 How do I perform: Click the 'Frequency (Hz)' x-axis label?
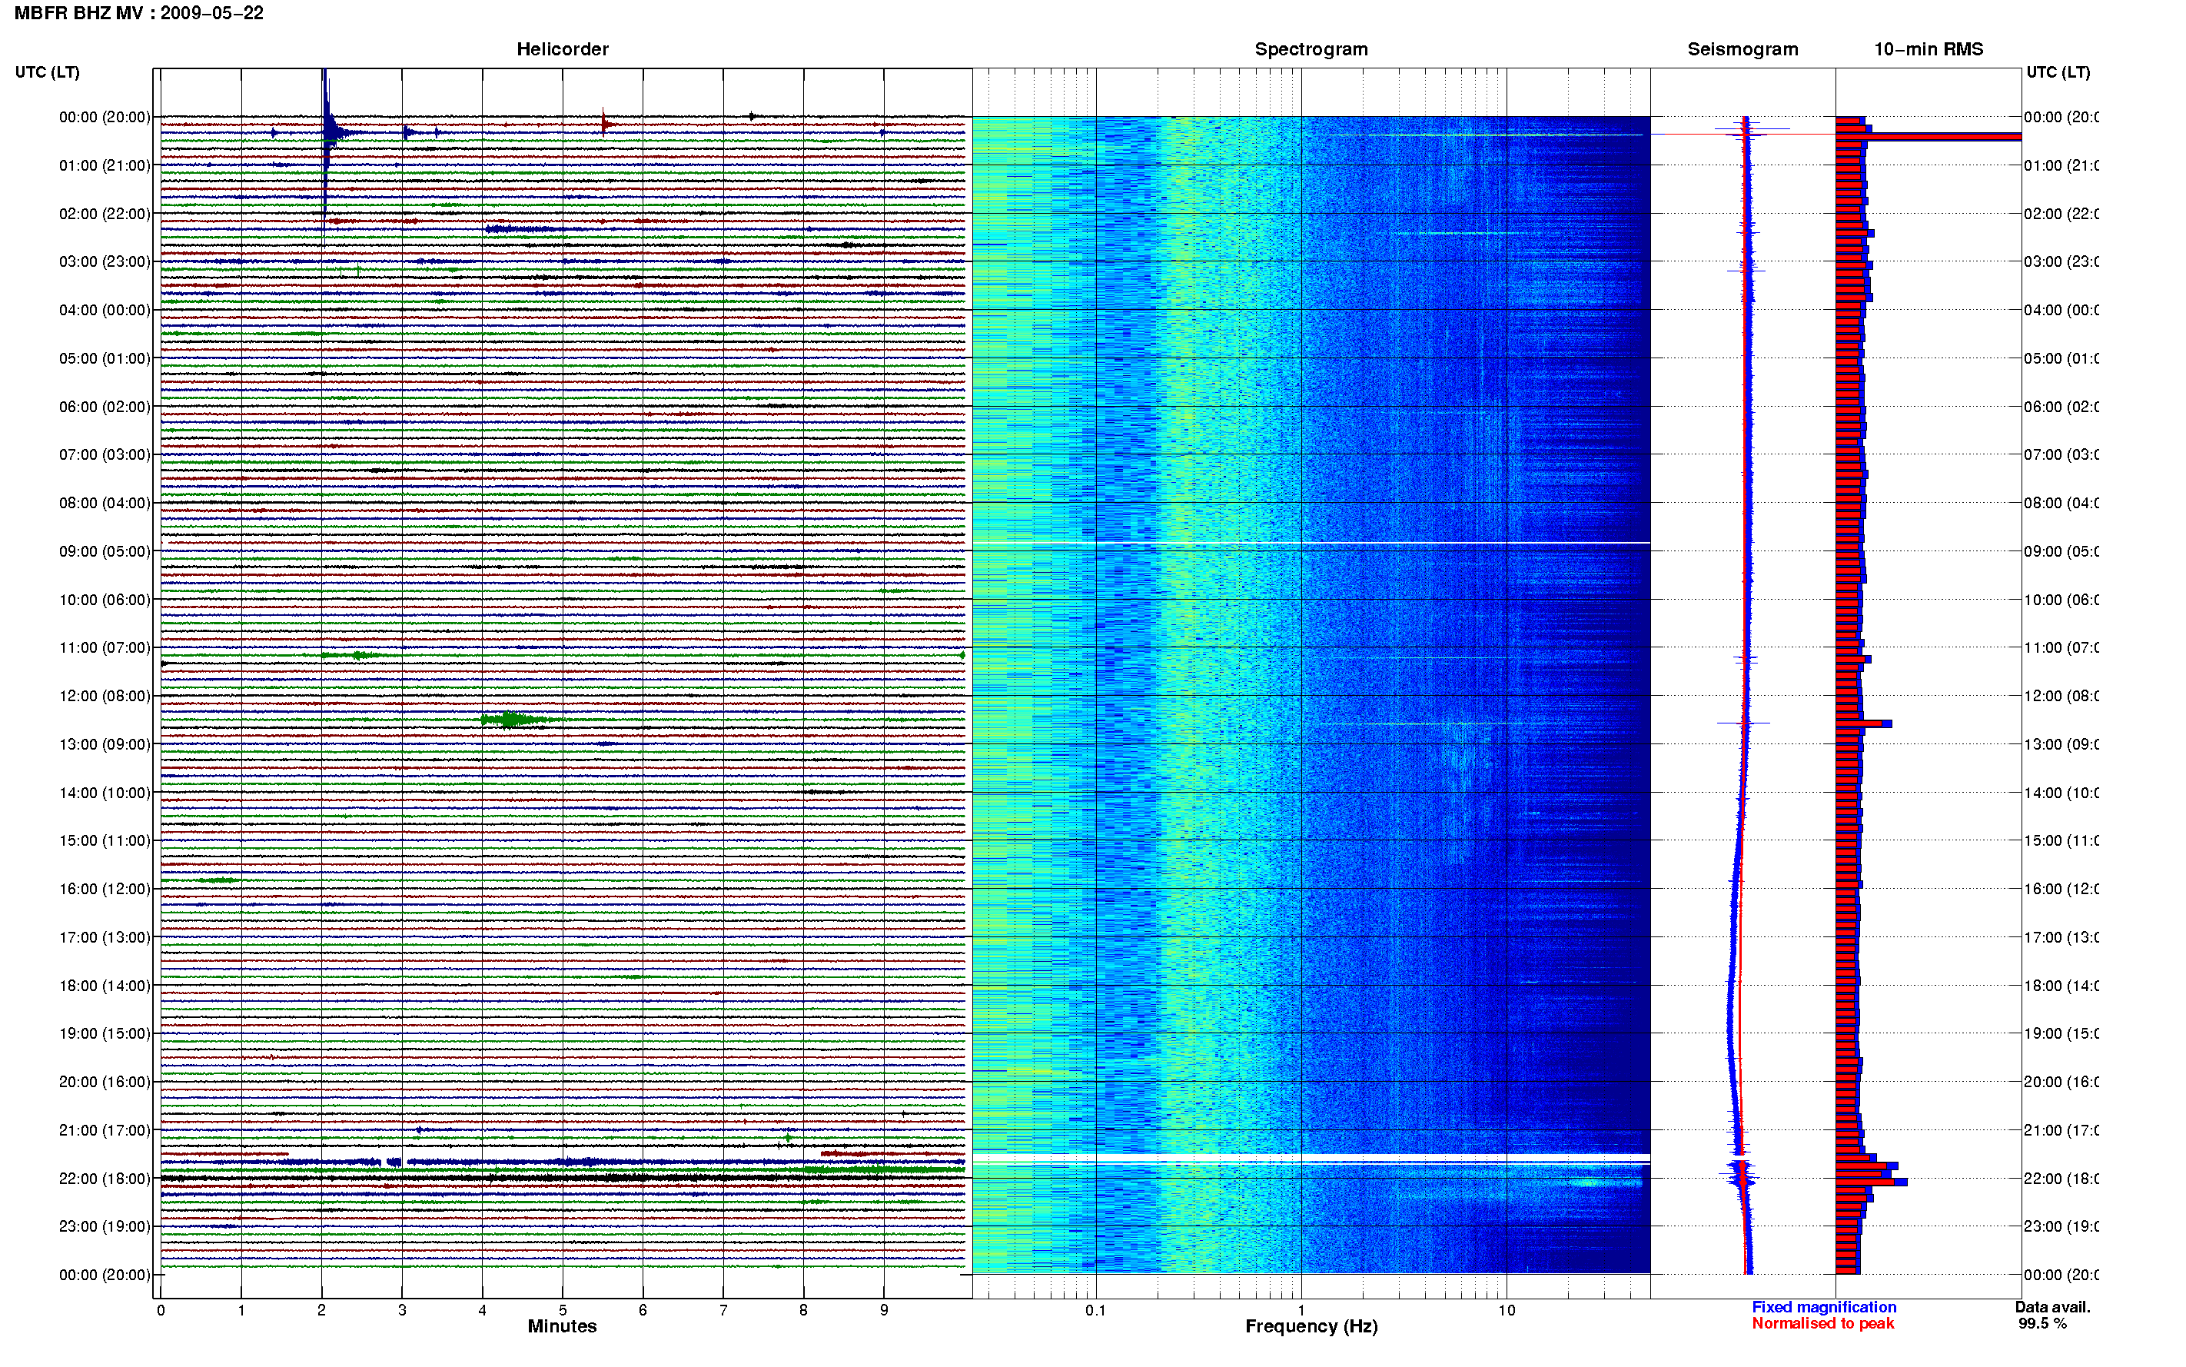1311,1326
